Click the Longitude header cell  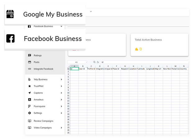(x=150, y=69)
